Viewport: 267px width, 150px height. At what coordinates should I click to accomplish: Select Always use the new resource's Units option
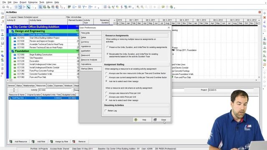pos(106,73)
